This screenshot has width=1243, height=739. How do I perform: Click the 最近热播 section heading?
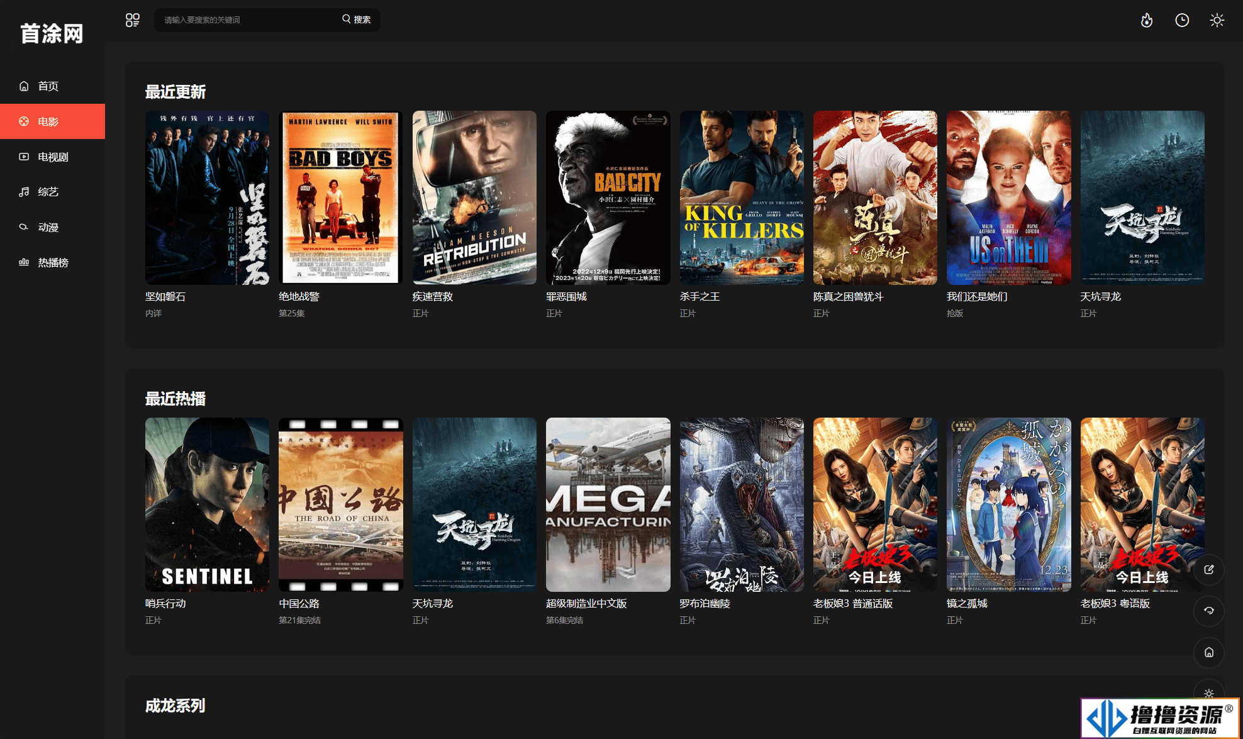tap(176, 399)
